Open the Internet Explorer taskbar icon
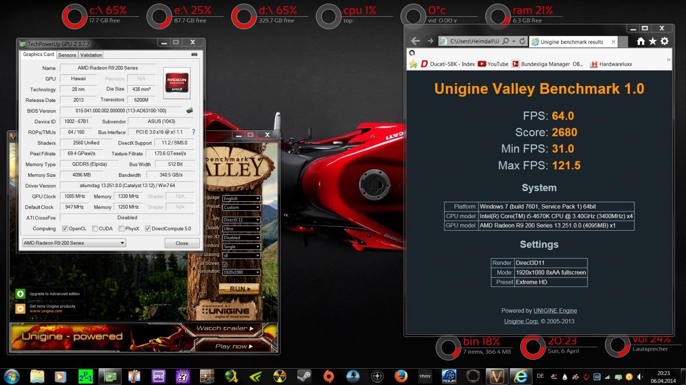Image resolution: width=686 pixels, height=385 pixels. pyautogui.click(x=521, y=376)
